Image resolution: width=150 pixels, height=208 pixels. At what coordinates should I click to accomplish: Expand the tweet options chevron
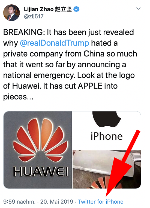pos(139,8)
